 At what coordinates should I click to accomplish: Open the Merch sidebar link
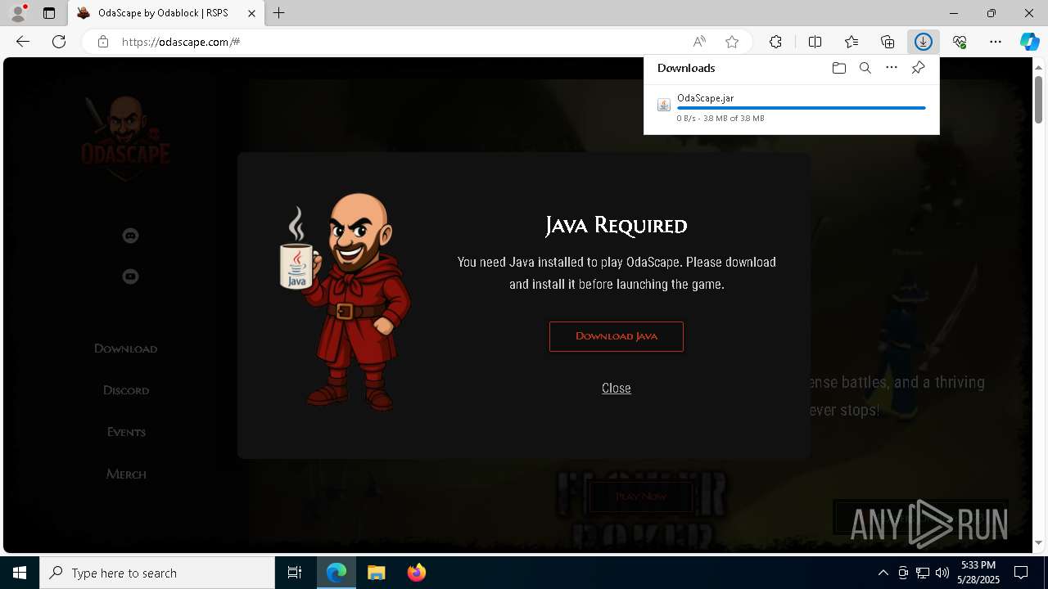tap(126, 474)
